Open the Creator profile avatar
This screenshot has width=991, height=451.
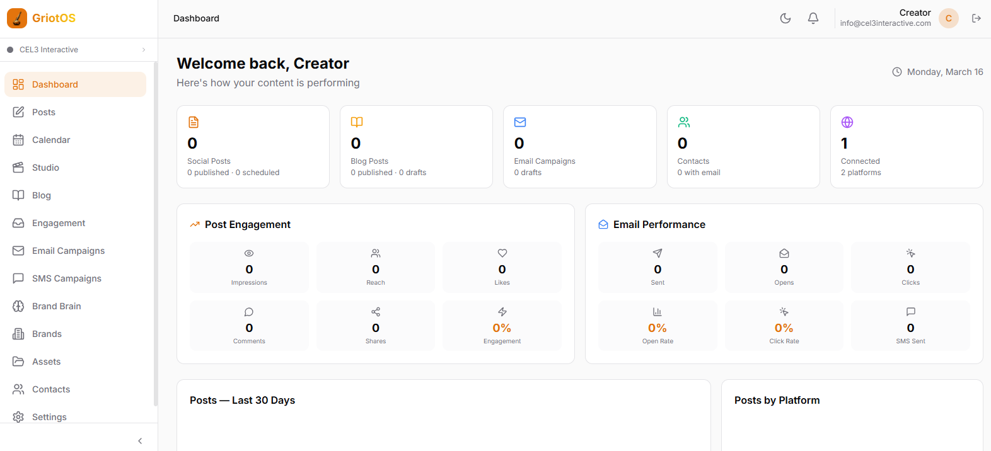[948, 18]
